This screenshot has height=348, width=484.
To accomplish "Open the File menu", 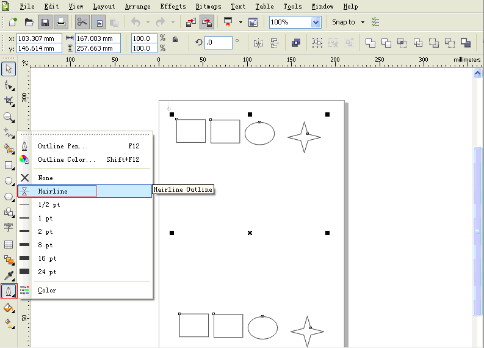I will [27, 6].
